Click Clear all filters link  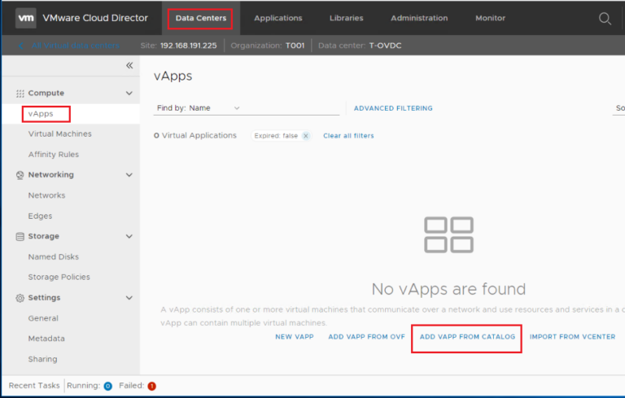(x=348, y=136)
